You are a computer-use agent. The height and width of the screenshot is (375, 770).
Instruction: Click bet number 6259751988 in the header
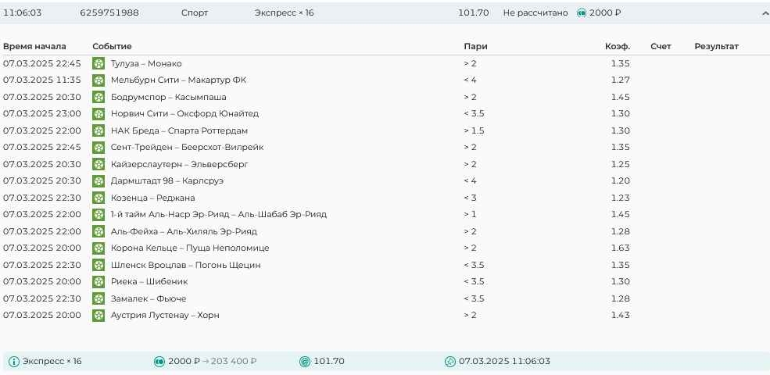click(x=109, y=13)
